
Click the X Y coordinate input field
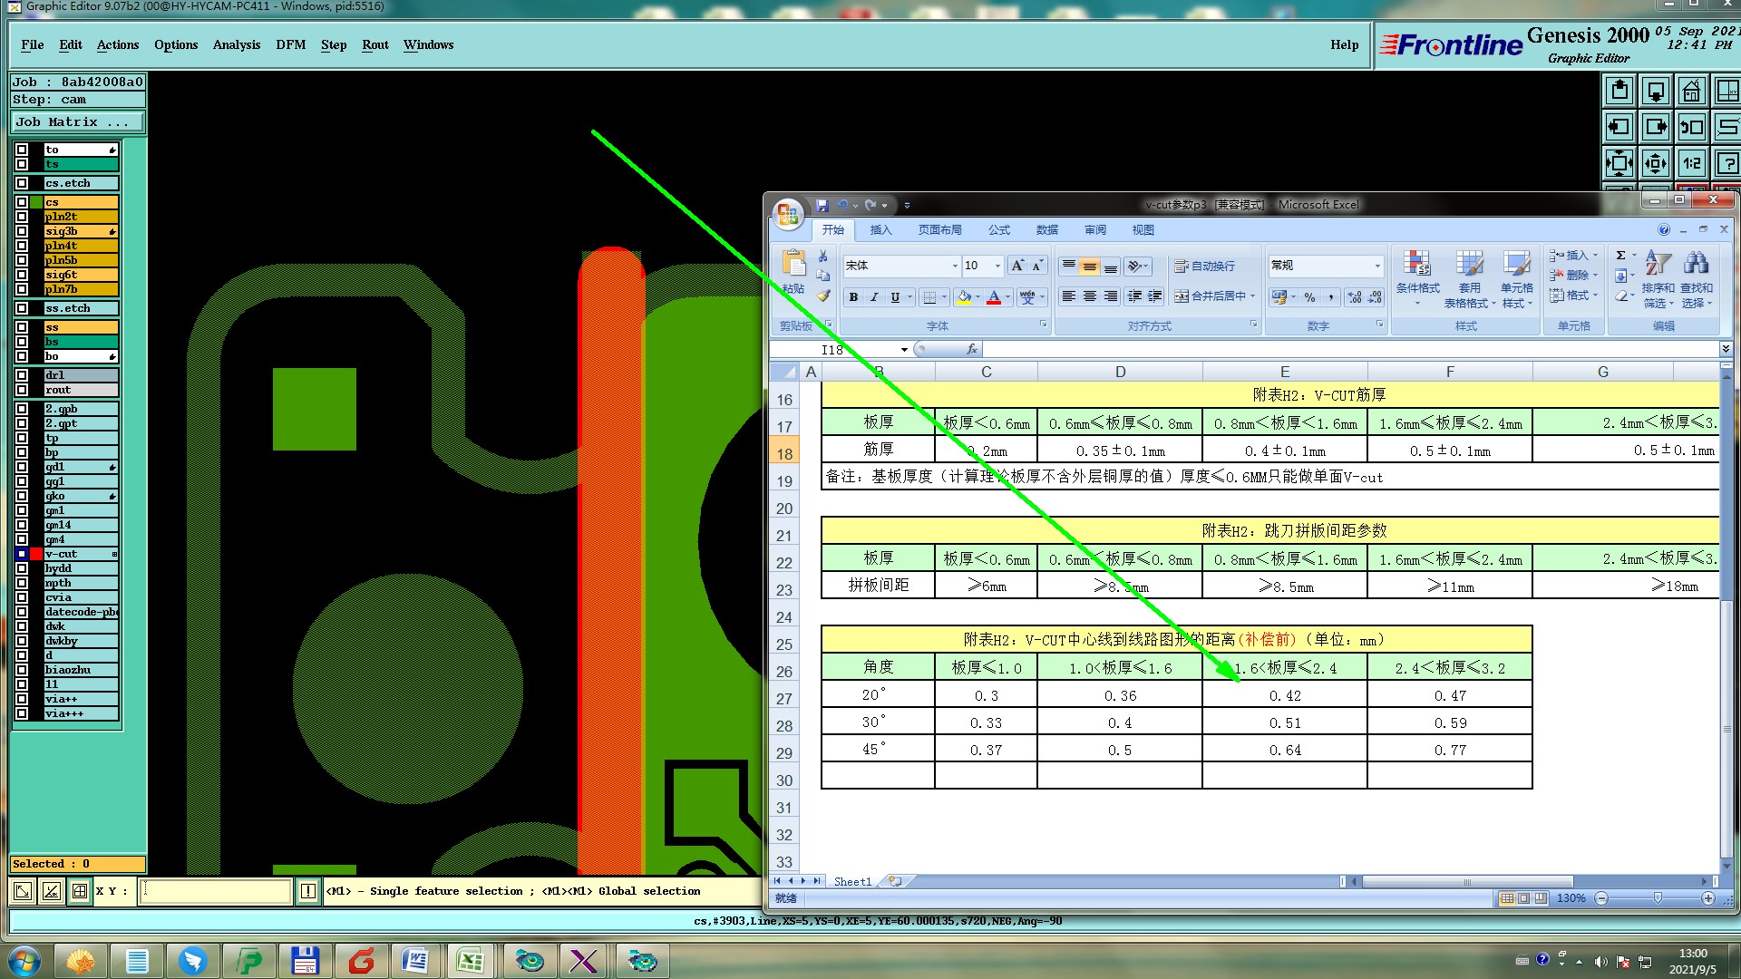point(216,891)
